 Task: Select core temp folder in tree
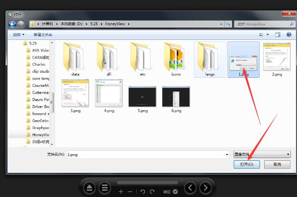[37, 78]
